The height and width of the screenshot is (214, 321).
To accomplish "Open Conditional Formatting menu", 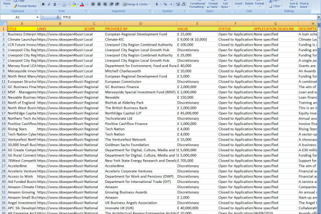I will click(197, 4).
